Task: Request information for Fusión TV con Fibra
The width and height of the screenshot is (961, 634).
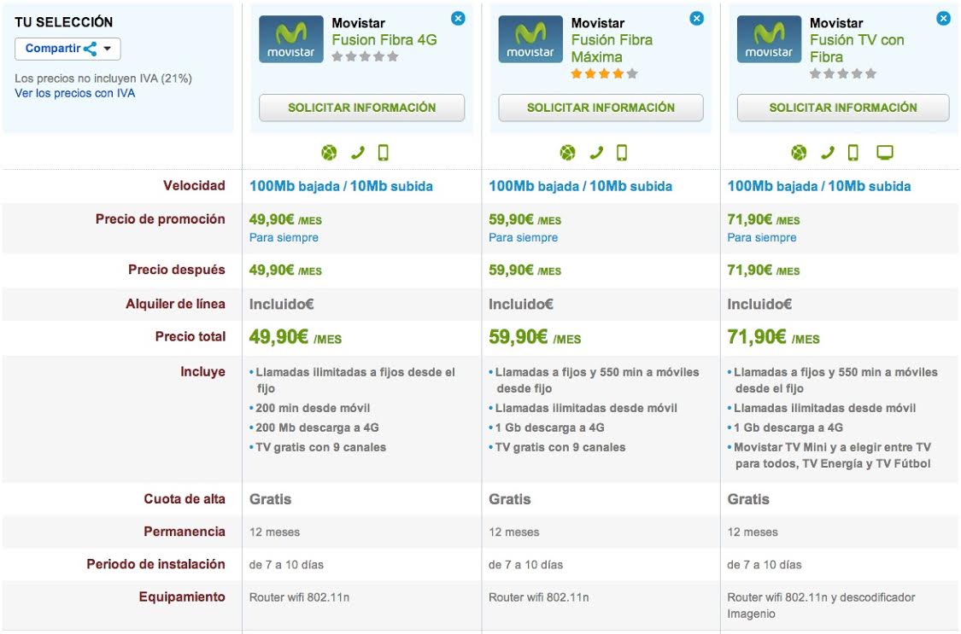Action: 842,108
